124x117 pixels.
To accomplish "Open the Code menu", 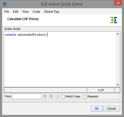I will click(x=36, y=12).
